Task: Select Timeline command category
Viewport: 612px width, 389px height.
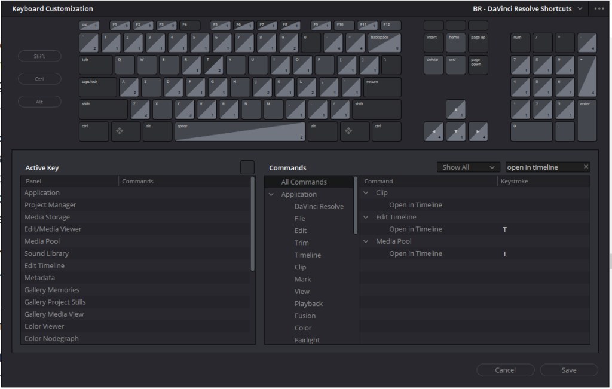Action: click(308, 255)
